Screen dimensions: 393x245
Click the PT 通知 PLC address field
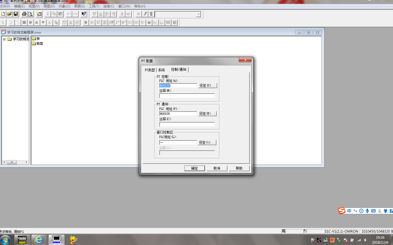tap(178, 114)
